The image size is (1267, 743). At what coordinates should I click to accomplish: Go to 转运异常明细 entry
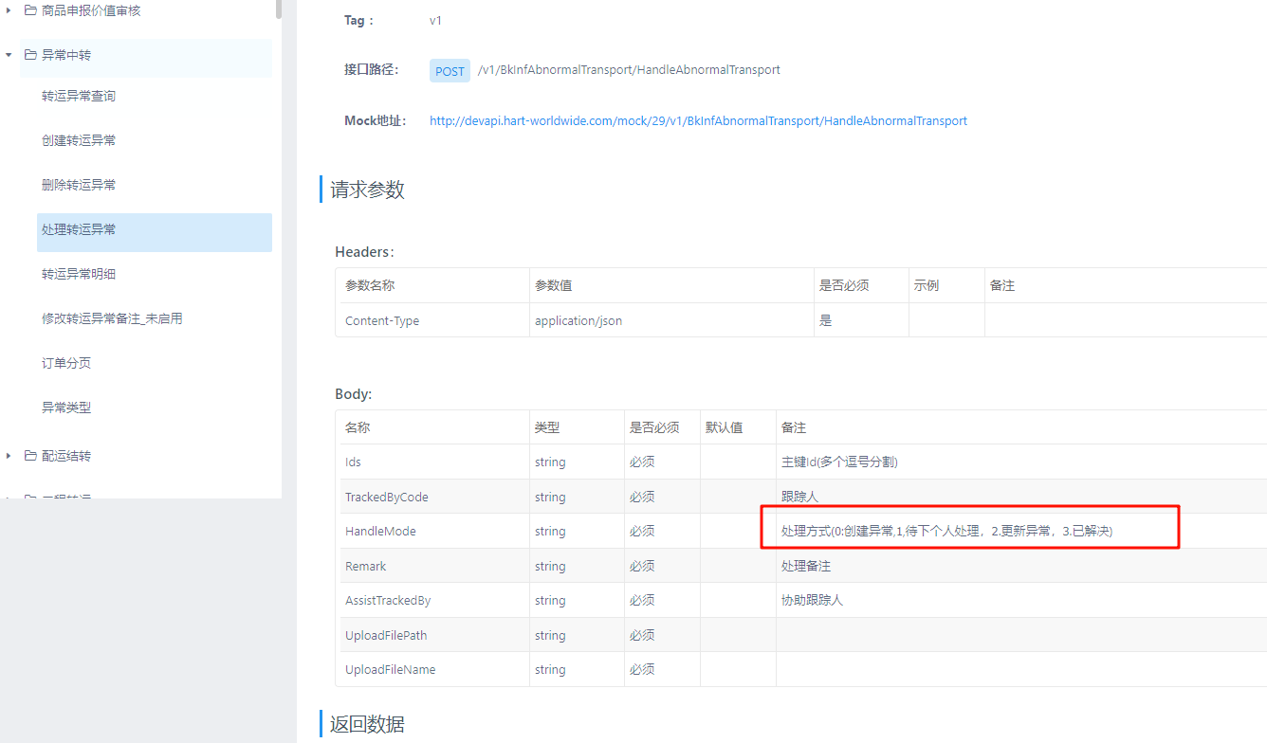pyautogui.click(x=79, y=275)
